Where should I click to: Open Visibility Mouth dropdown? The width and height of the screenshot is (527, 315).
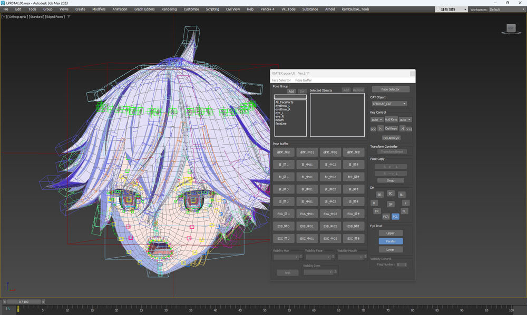(x=350, y=257)
